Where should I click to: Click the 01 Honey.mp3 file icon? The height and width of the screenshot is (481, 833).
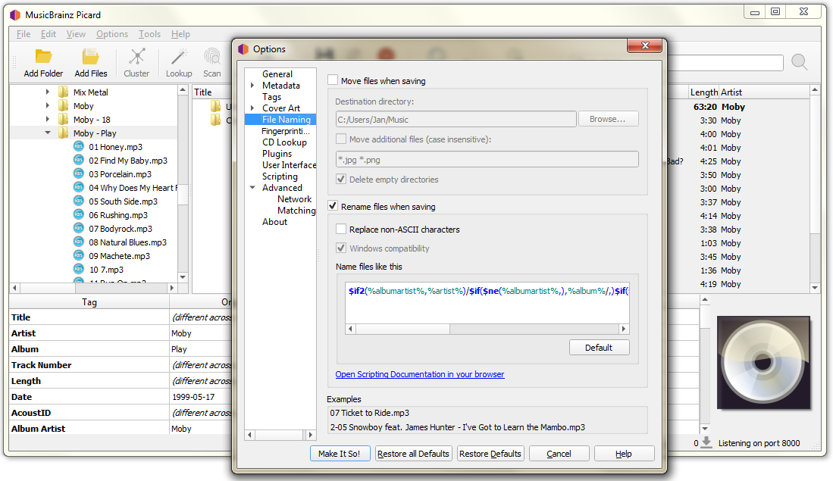[79, 146]
